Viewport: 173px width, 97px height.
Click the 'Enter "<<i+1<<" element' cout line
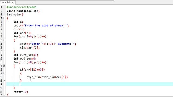click(48, 44)
